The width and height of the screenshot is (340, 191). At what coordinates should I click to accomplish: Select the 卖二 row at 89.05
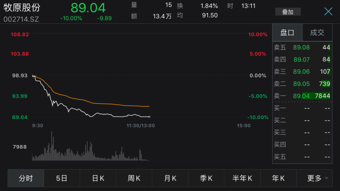(x=302, y=84)
